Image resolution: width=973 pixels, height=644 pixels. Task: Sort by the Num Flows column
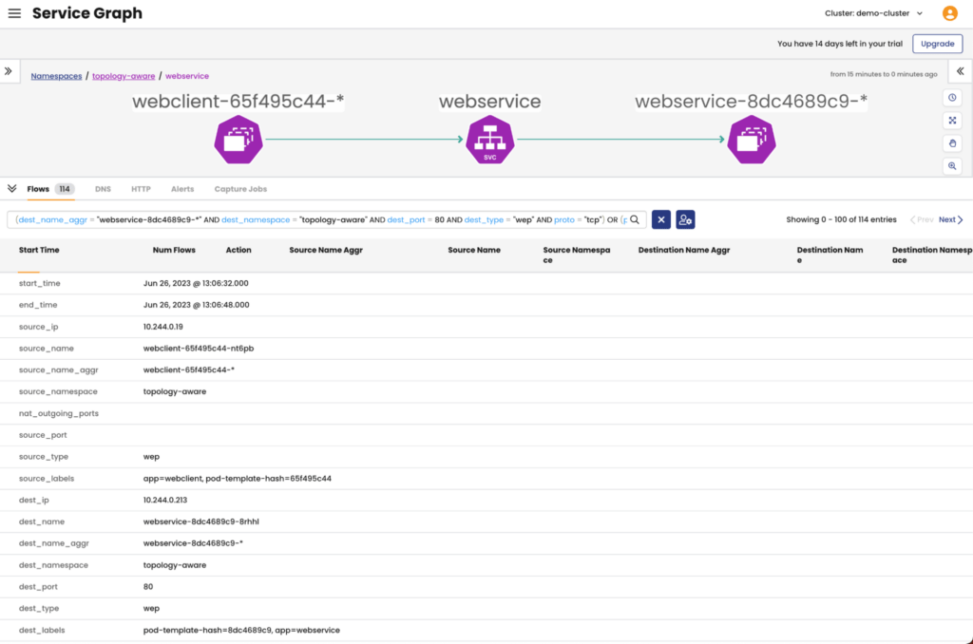[174, 250]
